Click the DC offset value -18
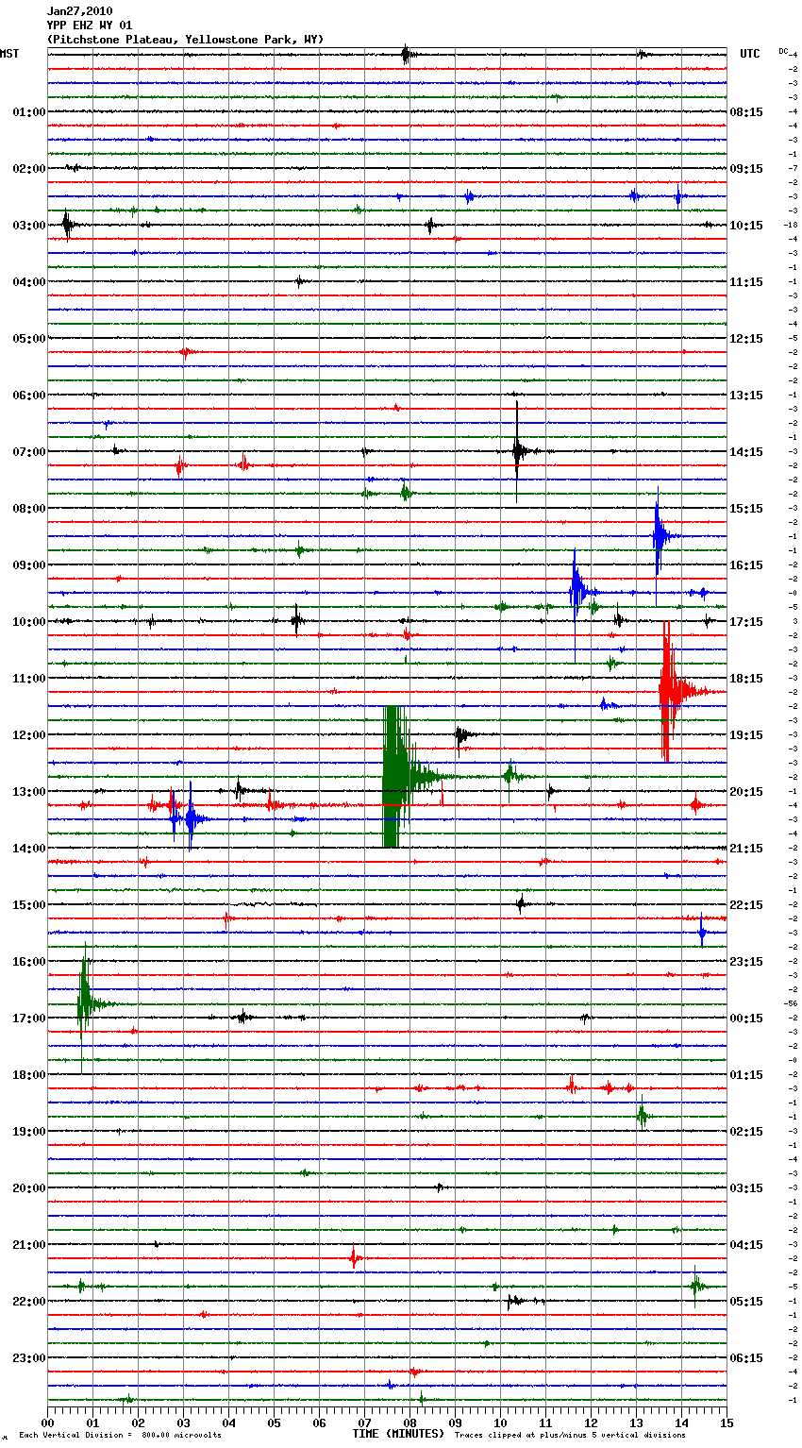The height and width of the screenshot is (1448, 802). click(791, 225)
